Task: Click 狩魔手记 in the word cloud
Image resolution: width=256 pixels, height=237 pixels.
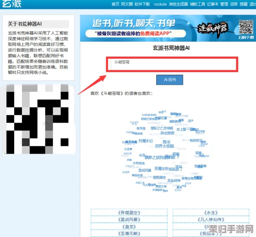Action: point(146,141)
